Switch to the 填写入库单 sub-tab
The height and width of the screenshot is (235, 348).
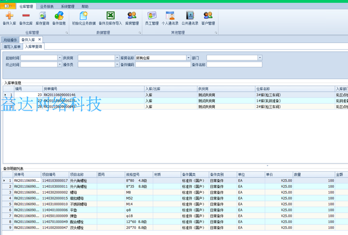12,46
